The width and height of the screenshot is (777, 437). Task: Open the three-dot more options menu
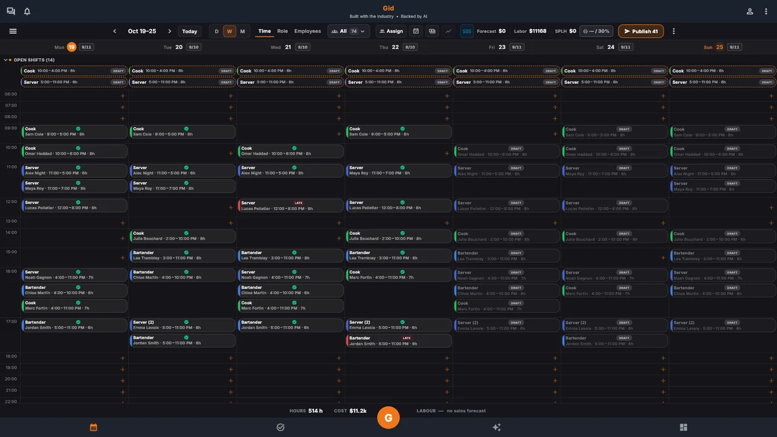point(673,31)
